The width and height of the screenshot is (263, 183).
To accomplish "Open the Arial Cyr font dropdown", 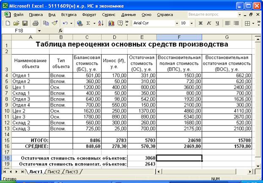I will (x=177, y=23).
